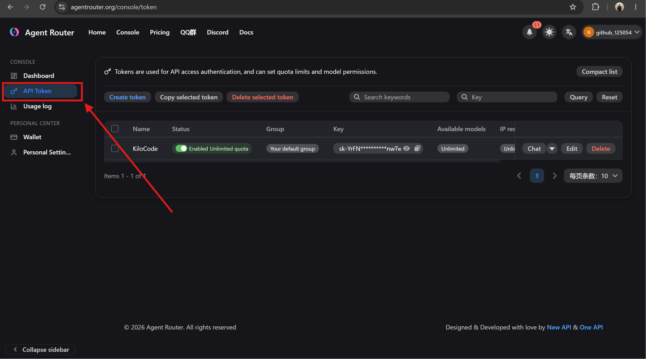Click the Chat button for KiloCode
This screenshot has height=359, width=646.
point(534,149)
